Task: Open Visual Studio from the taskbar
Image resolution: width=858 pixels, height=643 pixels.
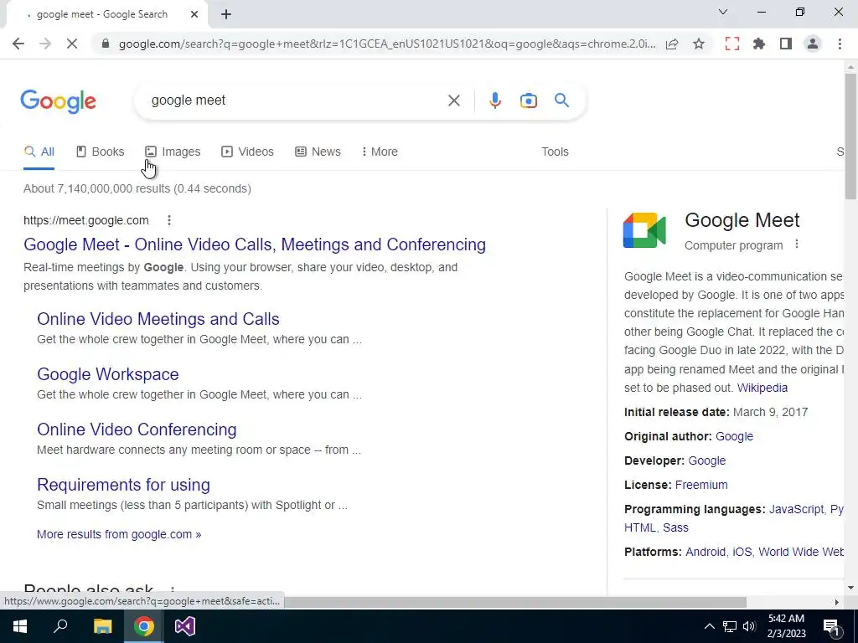Action: tap(185, 626)
